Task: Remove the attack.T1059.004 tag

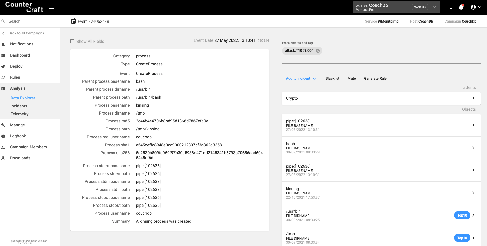Action: (318, 50)
